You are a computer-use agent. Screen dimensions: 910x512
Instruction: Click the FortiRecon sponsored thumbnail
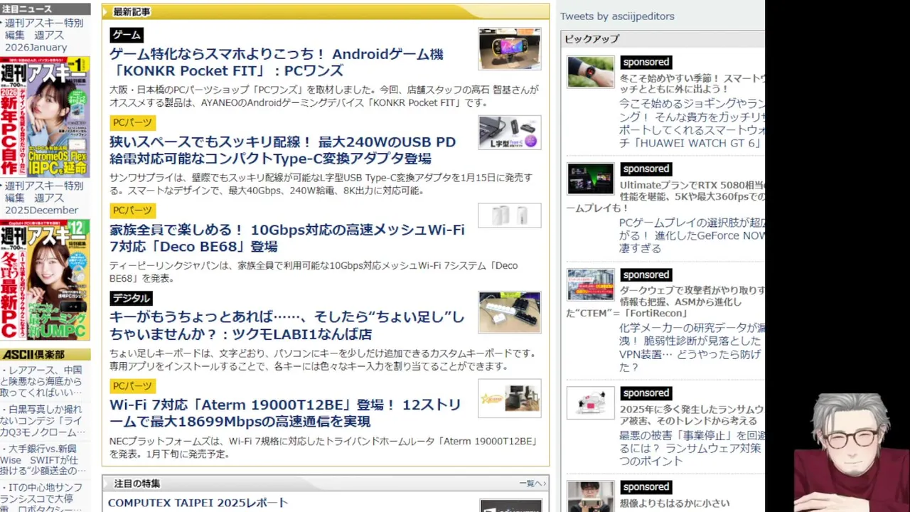[591, 284]
